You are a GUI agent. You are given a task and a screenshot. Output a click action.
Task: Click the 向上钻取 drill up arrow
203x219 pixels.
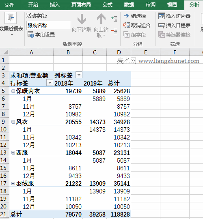tap(101, 19)
